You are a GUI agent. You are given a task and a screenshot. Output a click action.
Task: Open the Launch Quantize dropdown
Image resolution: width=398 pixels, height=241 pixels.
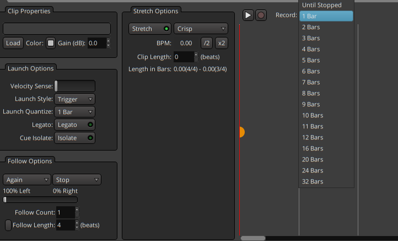point(74,112)
